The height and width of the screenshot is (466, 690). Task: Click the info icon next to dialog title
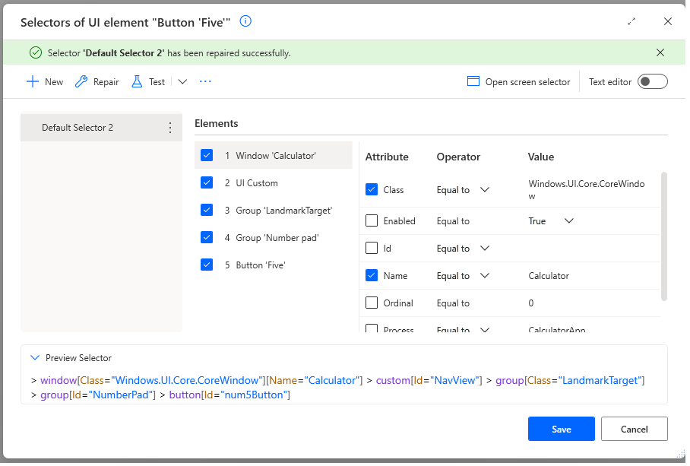(245, 21)
